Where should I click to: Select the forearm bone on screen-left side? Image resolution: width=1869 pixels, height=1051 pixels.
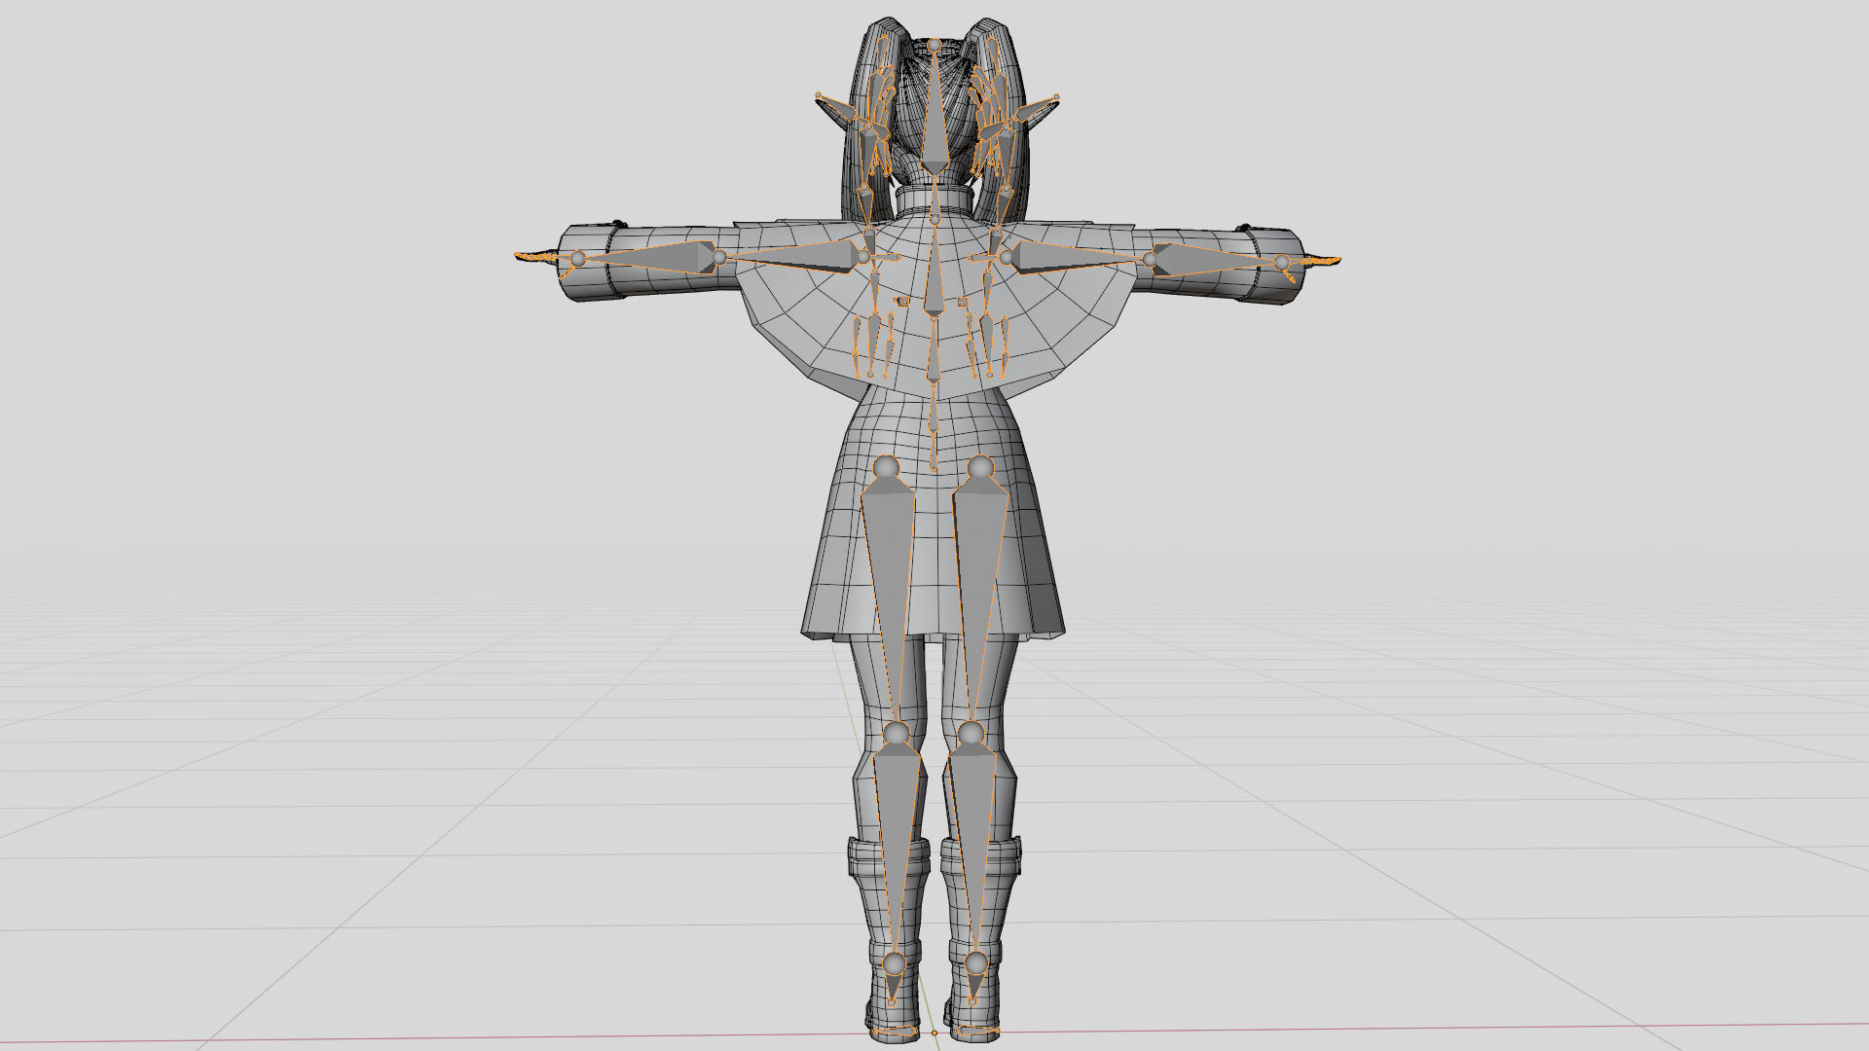(652, 256)
